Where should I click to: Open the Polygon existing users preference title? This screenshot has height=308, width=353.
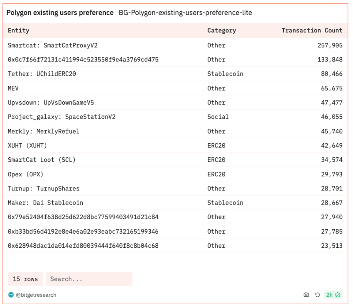(x=60, y=13)
